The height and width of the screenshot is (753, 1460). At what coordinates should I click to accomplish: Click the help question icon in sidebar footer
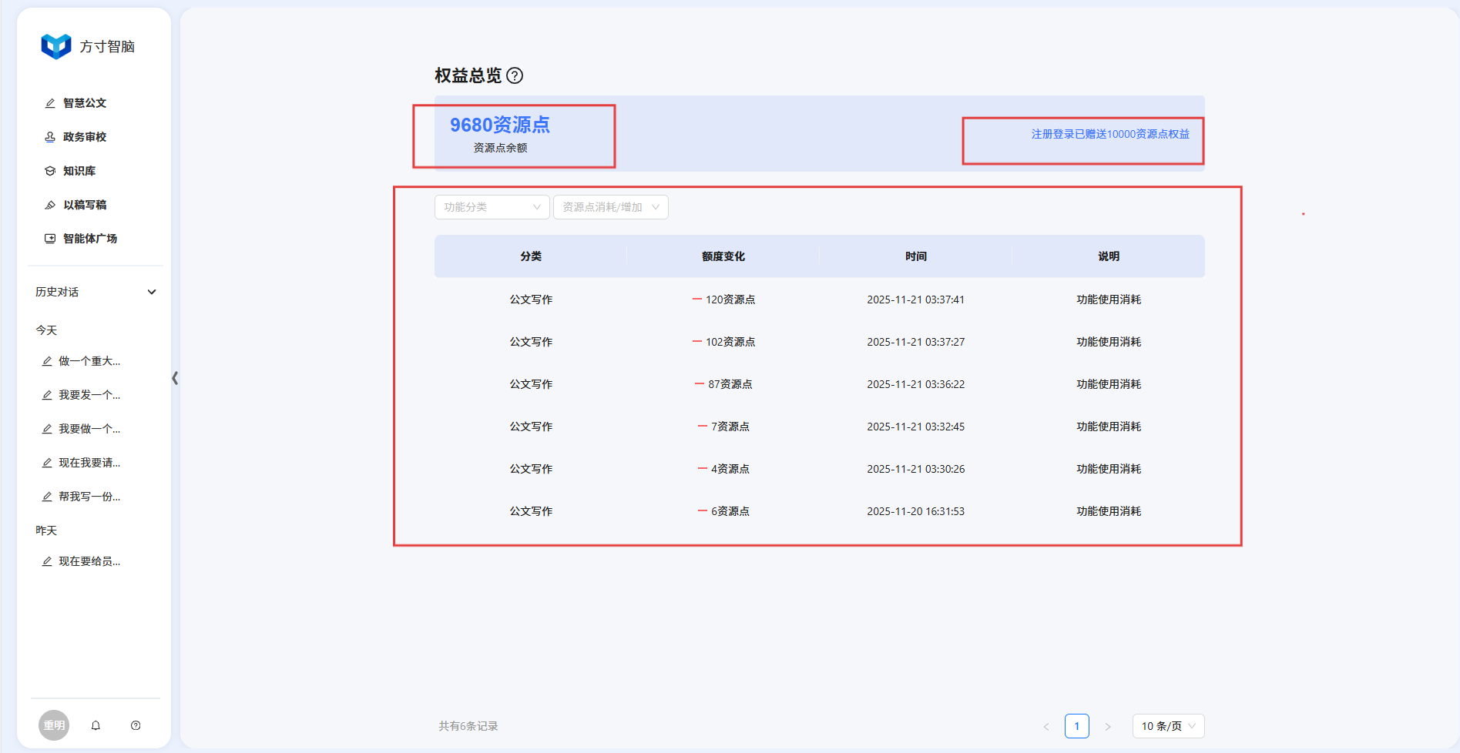pos(136,725)
